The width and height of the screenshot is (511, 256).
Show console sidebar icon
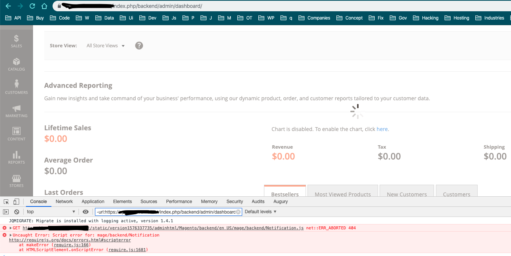coord(6,212)
